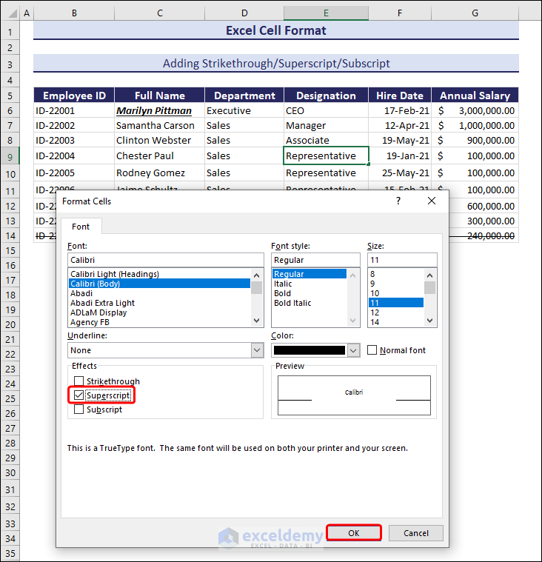Select font size 8
This screenshot has height=562, width=542.
(396, 274)
